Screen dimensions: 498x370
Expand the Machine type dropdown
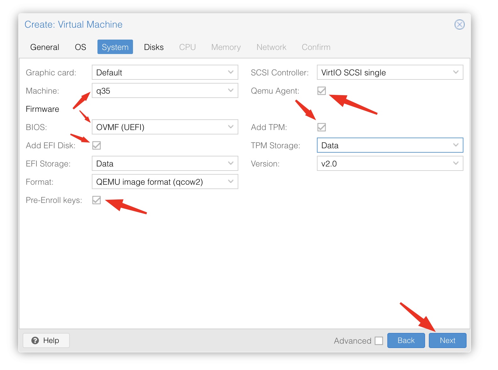(x=165, y=91)
